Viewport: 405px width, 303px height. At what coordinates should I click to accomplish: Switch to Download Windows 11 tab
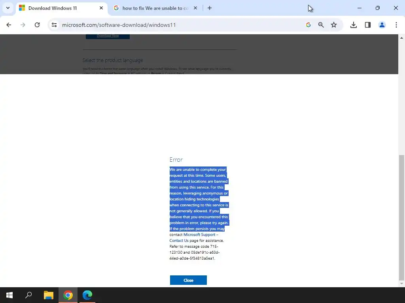[61, 8]
